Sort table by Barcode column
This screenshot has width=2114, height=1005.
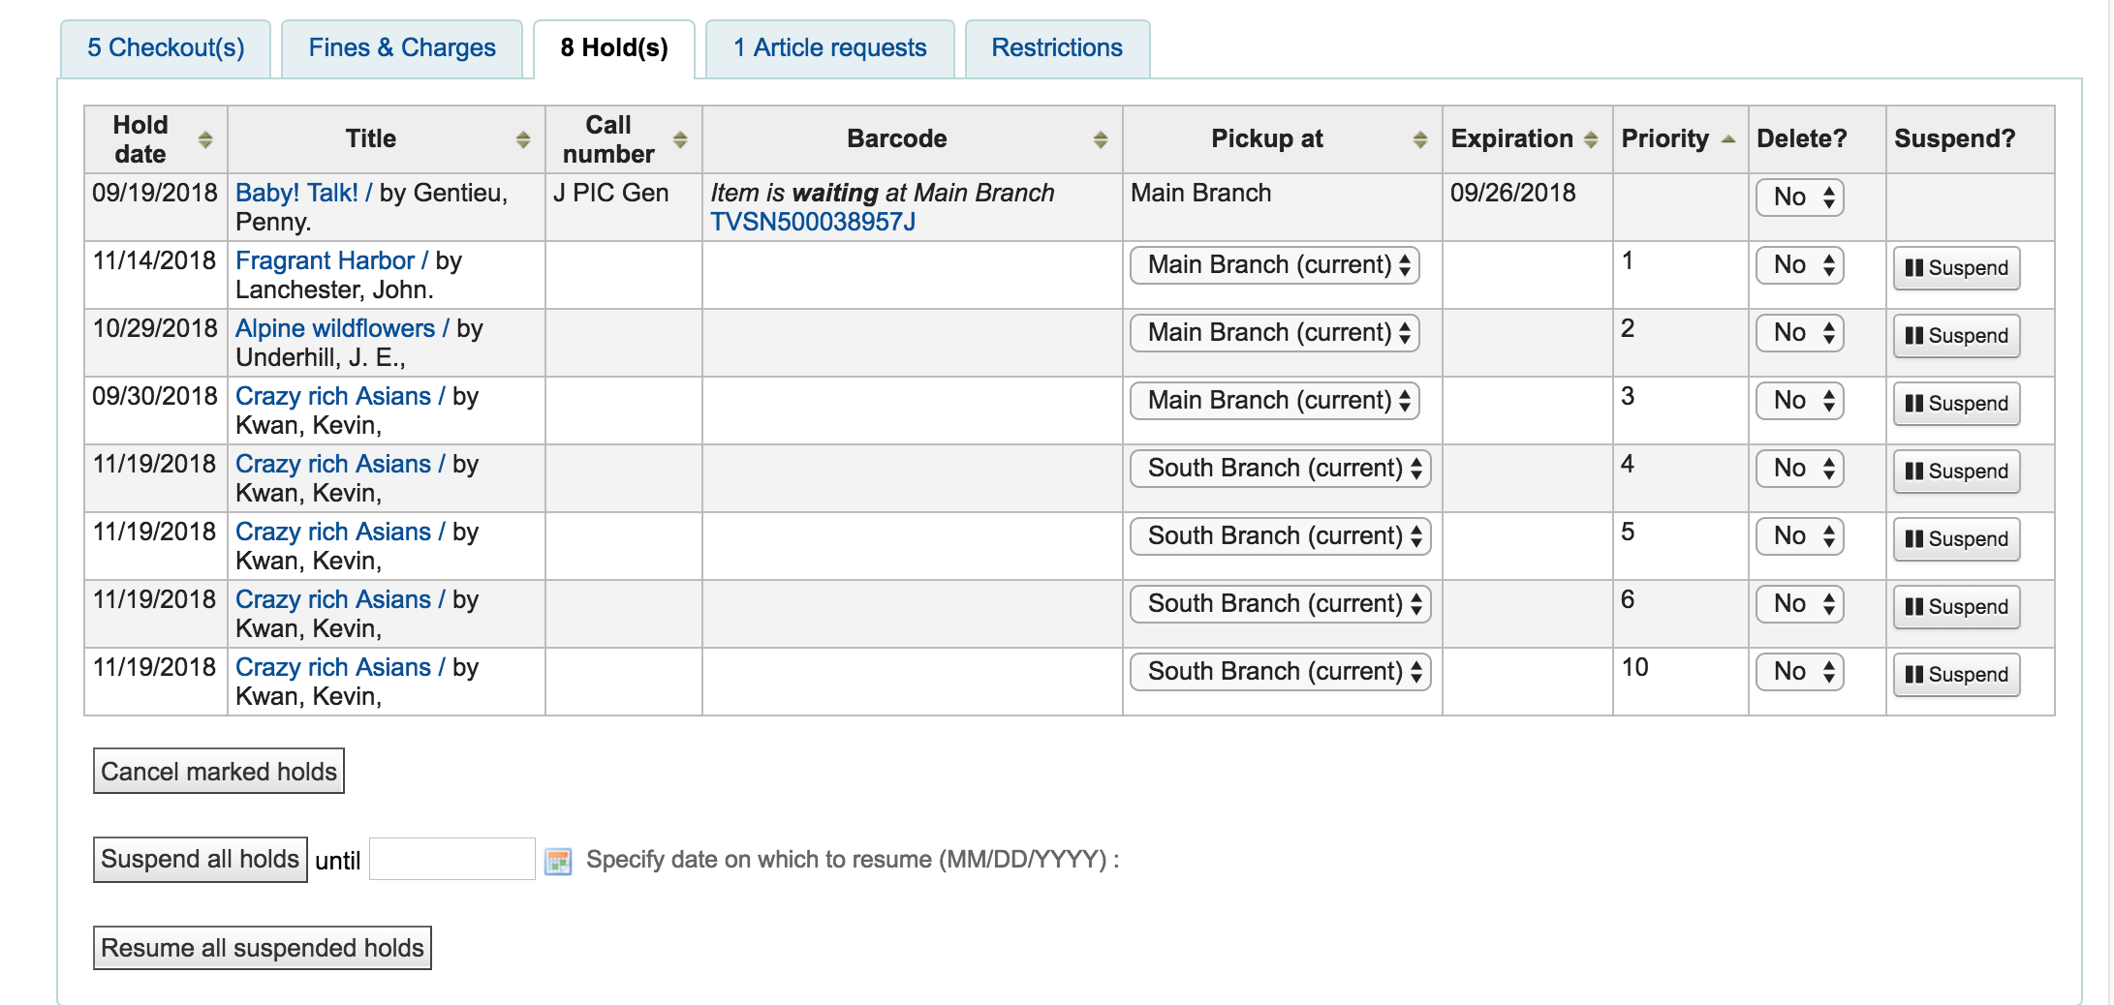click(x=1100, y=139)
